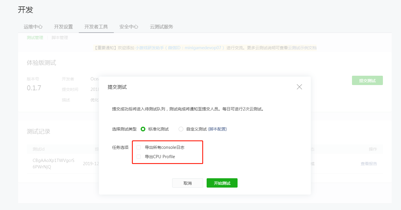401x210 pixels.
Task: Open the 云测试示例文档 link in notice
Action: (302, 48)
